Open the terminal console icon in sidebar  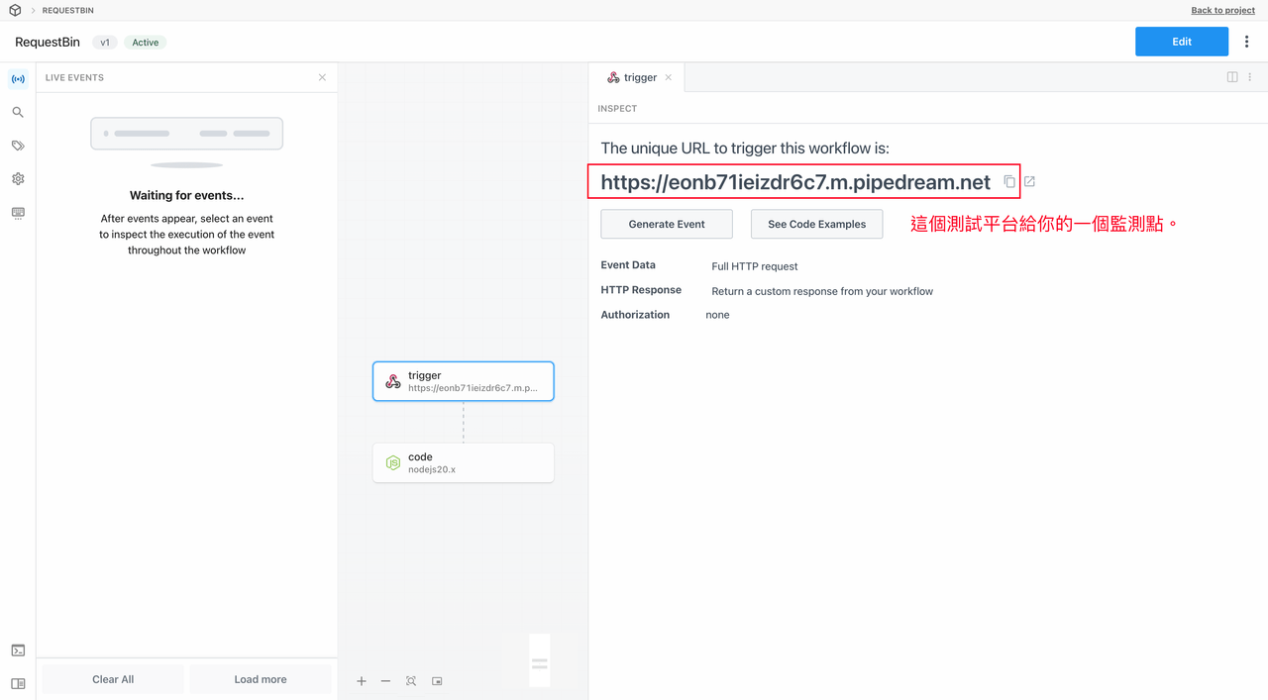[18, 650]
